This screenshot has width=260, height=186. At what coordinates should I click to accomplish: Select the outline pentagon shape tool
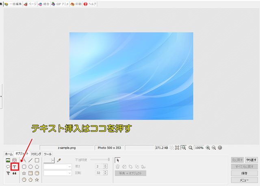click(37, 167)
